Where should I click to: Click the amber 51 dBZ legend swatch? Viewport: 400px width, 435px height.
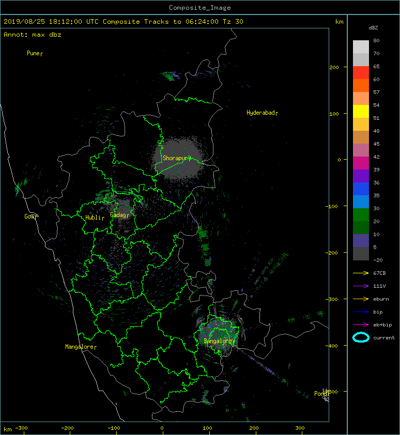click(361, 125)
